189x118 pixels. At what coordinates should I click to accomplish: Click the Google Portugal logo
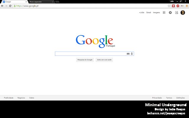[x=95, y=41]
